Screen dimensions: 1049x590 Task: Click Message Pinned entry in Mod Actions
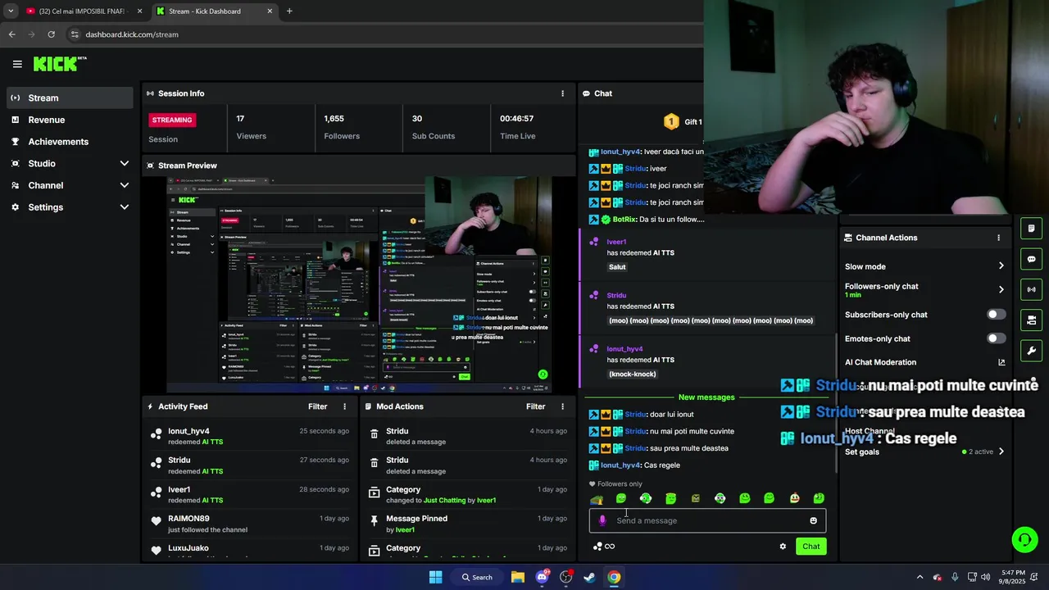(x=416, y=519)
